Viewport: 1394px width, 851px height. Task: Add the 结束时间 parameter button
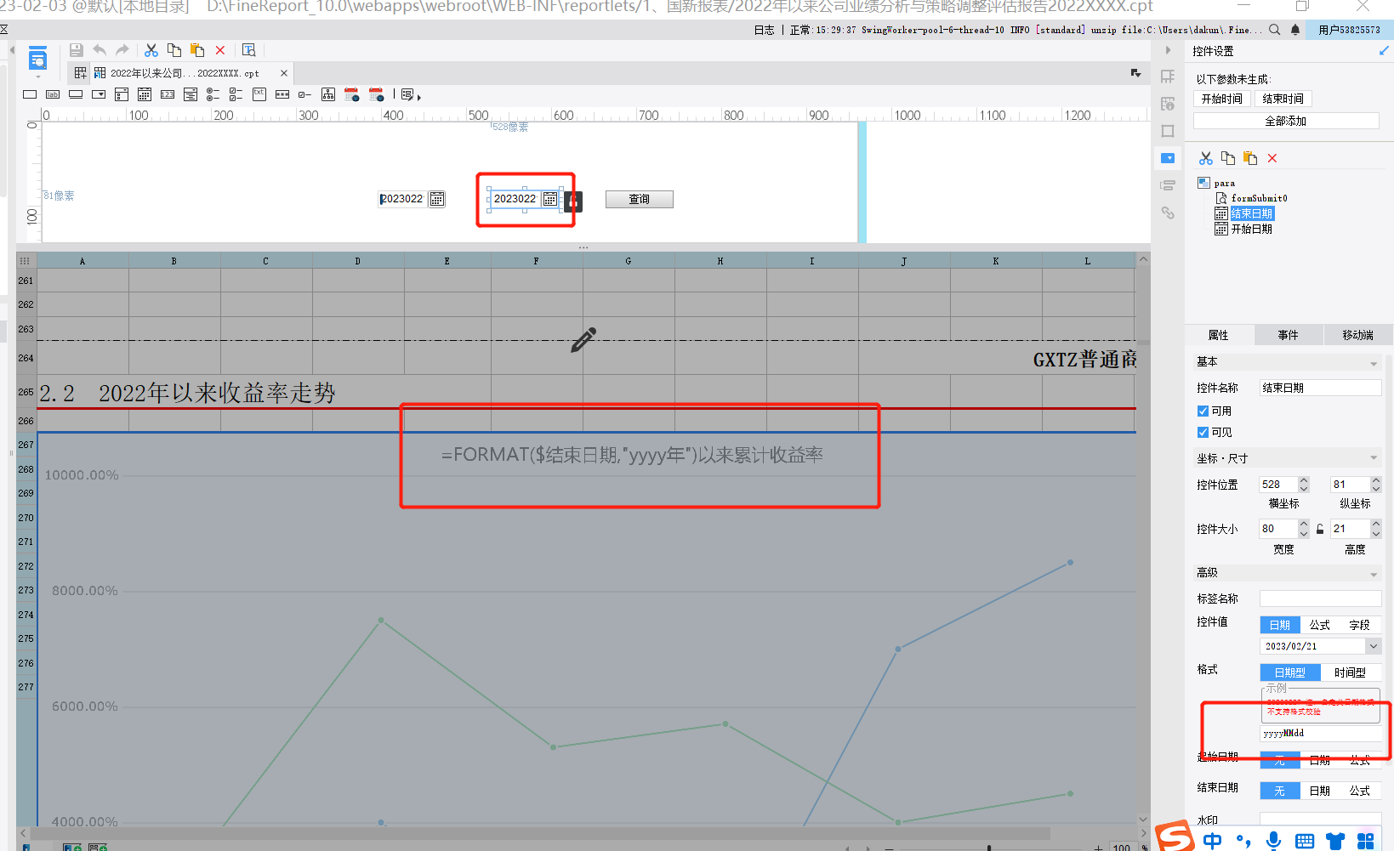pos(1283,99)
